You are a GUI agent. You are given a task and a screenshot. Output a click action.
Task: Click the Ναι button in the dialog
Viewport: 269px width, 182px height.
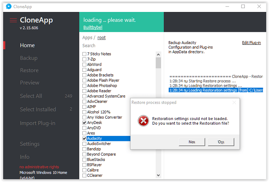(x=192, y=142)
